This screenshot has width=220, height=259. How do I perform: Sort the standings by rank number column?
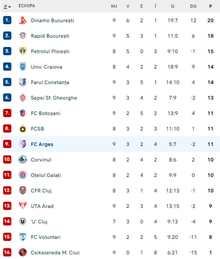[x=7, y=6]
